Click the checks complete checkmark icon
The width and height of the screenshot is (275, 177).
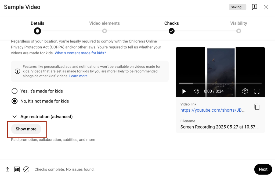pos(26,169)
